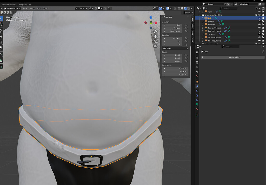Viewport: 266px width, 185px height.
Task: Open the Material properties tab icon
Action: (x=197, y=109)
